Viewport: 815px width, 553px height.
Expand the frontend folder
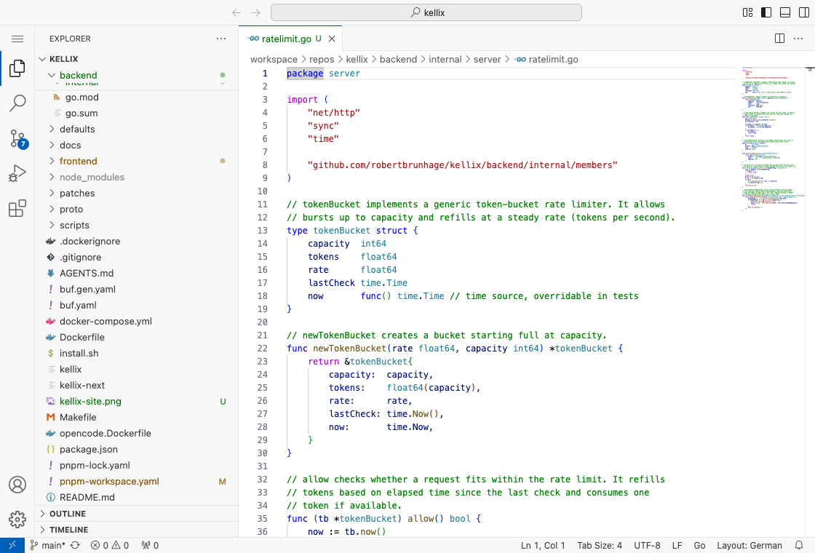pos(137,161)
